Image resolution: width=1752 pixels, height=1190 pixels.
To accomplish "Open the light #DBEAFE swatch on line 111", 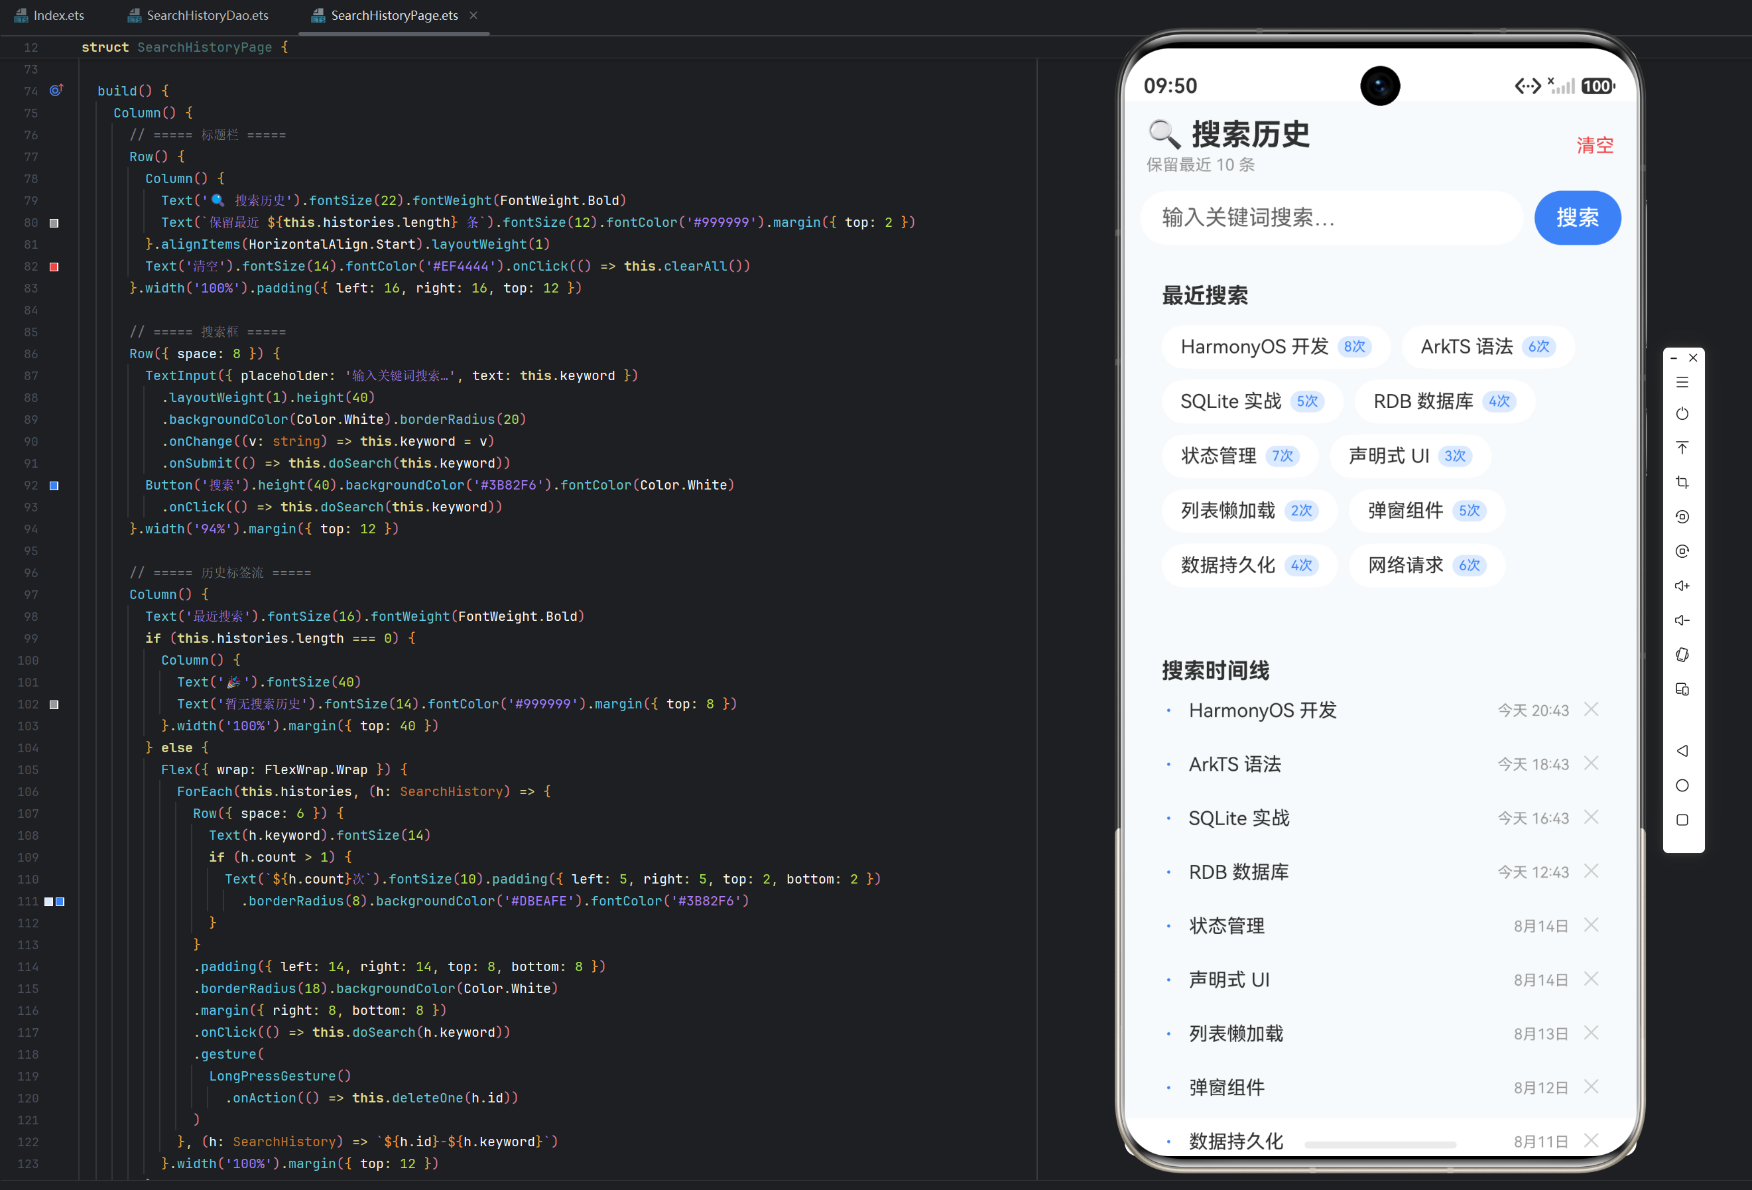I will tap(49, 902).
